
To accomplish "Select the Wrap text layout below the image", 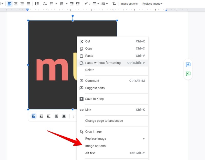I will point(41,116).
